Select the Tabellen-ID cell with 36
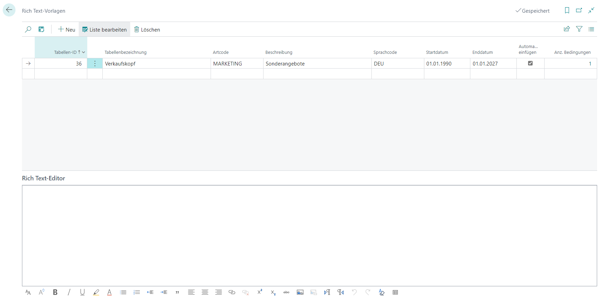This screenshot has height=299, width=615. tap(61, 63)
